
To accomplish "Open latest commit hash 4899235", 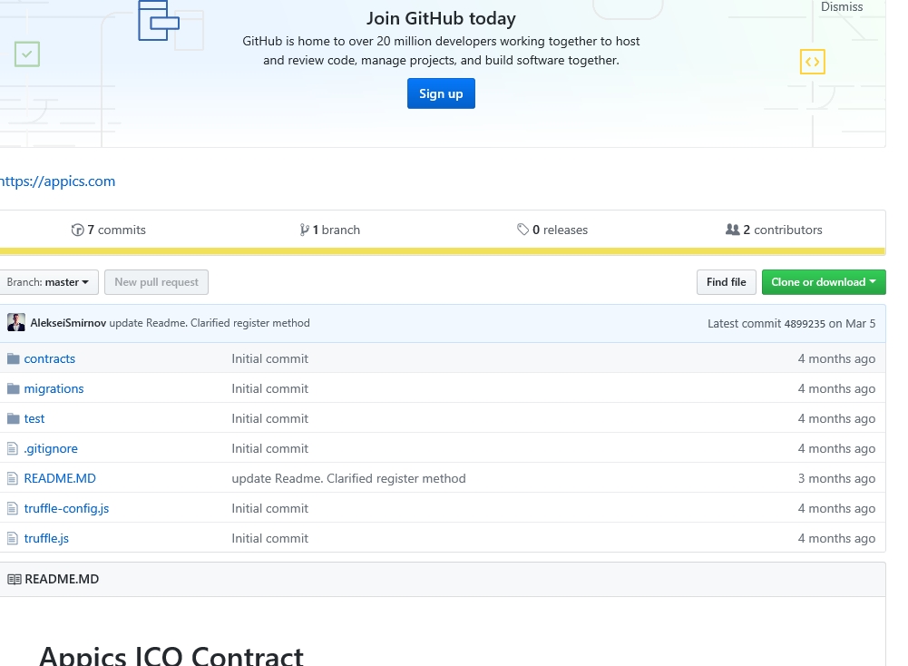I will (x=805, y=324).
